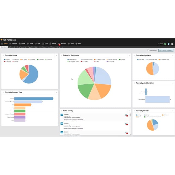Open the Tickets by Status widget options menu
The width and height of the screenshot is (175, 175).
point(56,55)
